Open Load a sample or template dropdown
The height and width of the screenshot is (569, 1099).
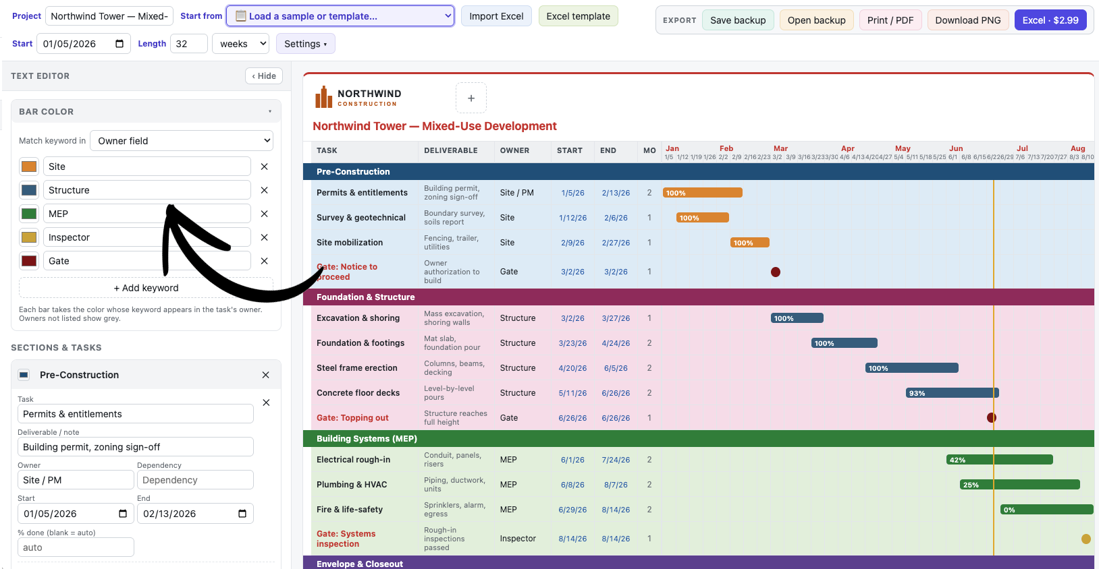tap(340, 16)
